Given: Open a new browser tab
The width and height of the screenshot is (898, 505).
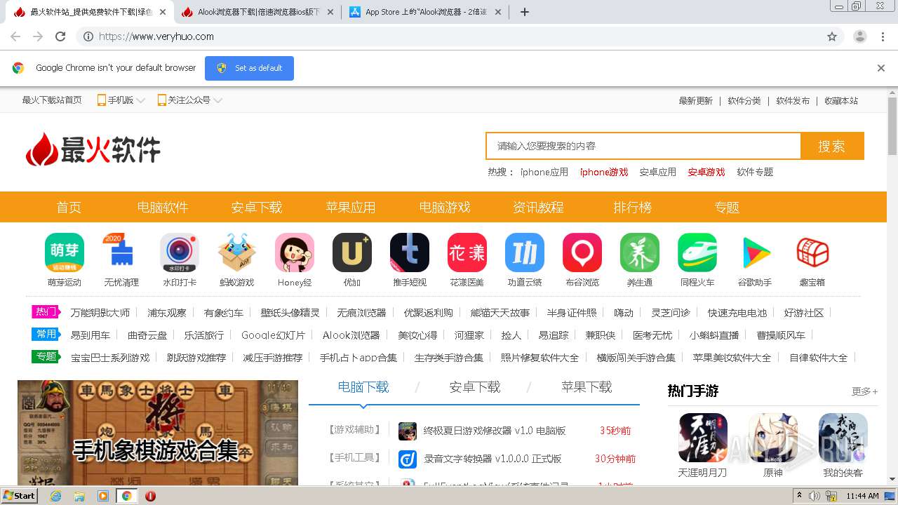Looking at the screenshot, I should [x=525, y=12].
